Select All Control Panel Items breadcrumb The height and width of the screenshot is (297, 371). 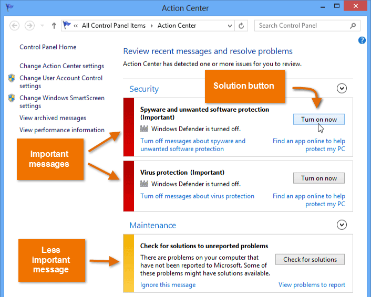[113, 26]
